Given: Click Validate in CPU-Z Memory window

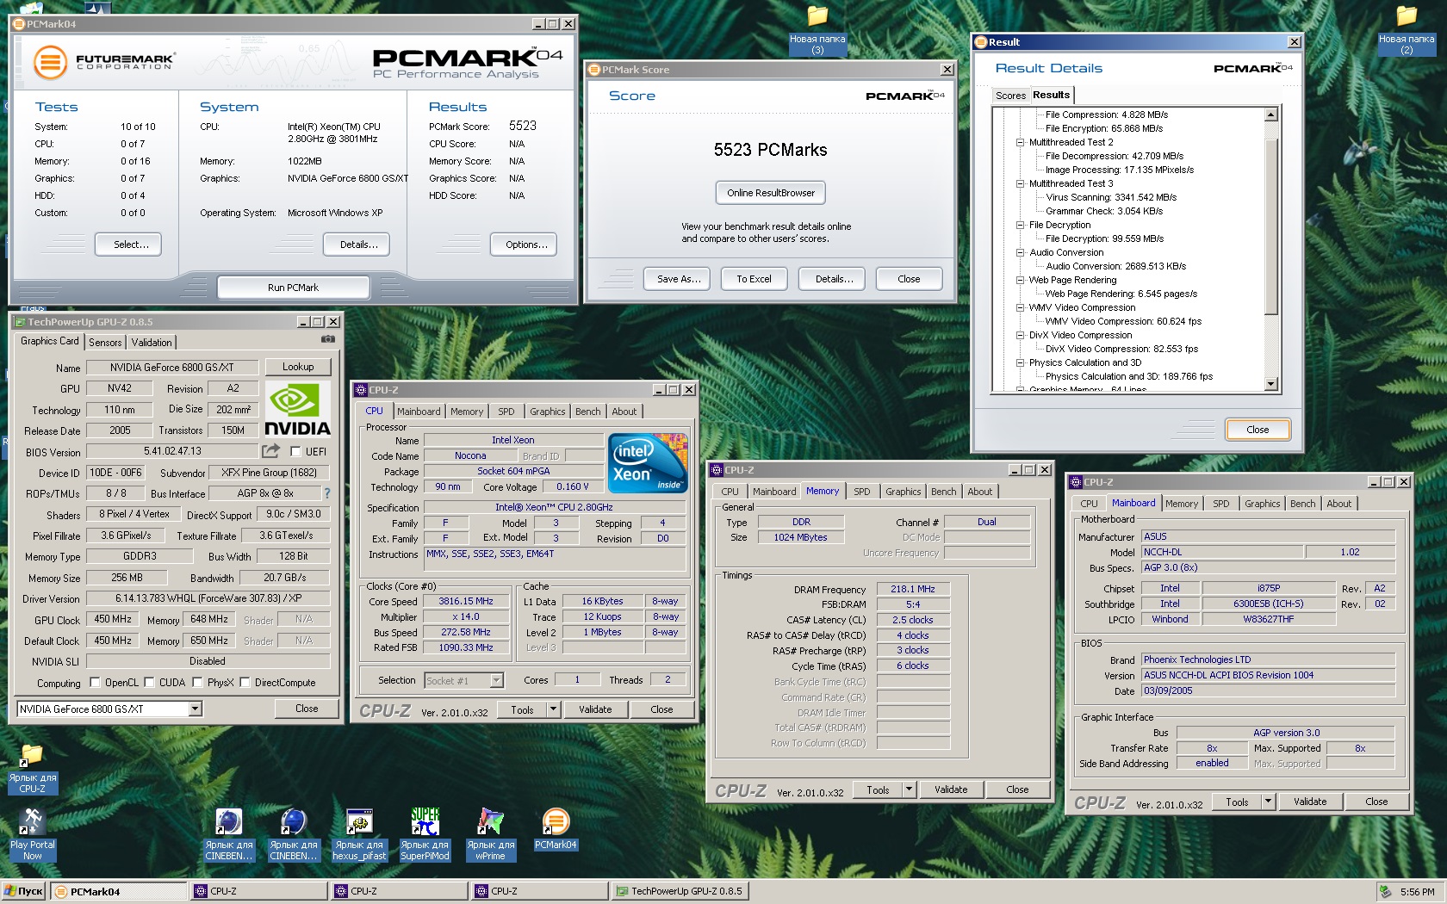Looking at the screenshot, I should click(951, 789).
